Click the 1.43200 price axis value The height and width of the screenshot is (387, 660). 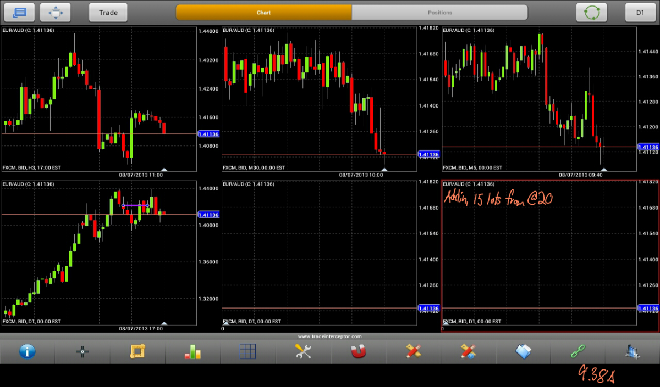click(208, 60)
